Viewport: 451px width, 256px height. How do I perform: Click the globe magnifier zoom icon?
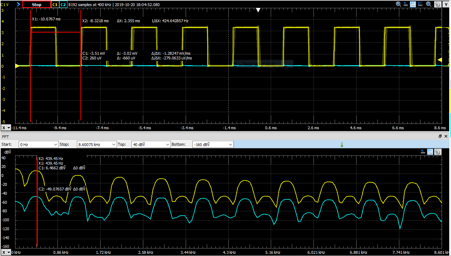tap(429, 4)
